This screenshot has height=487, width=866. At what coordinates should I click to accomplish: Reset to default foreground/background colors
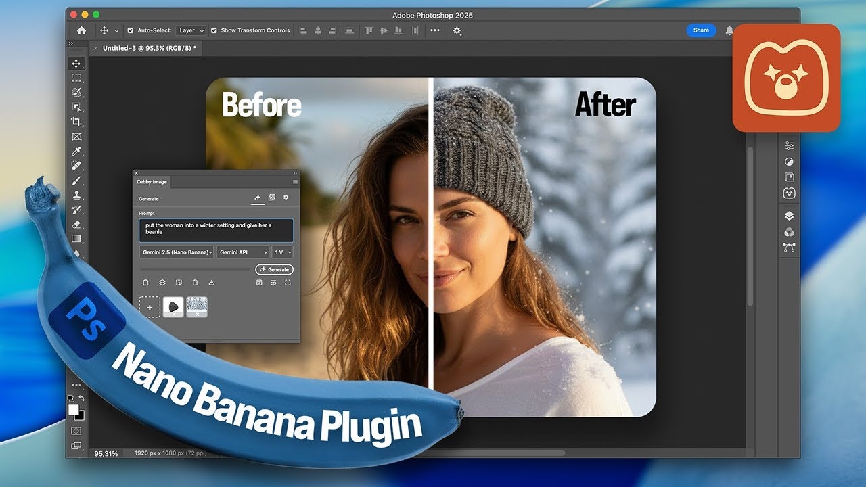(71, 399)
